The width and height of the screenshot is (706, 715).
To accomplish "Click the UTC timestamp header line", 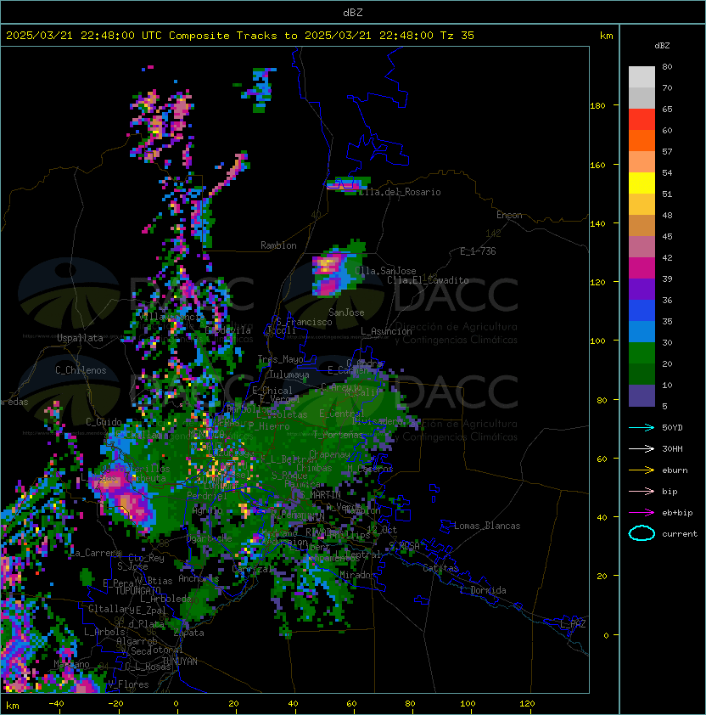I will click(240, 36).
